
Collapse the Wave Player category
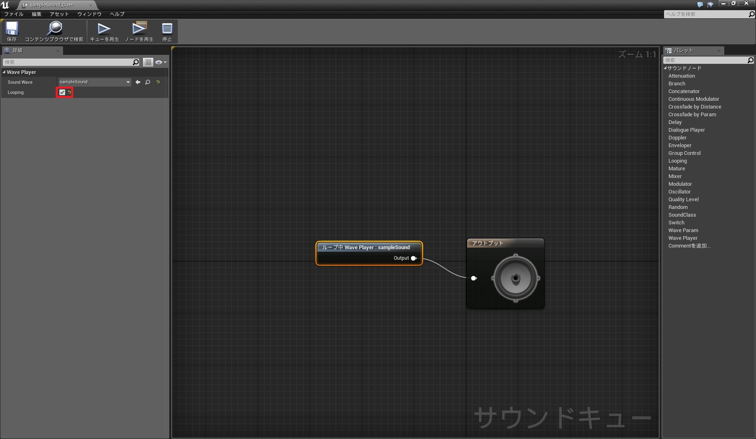click(x=4, y=72)
